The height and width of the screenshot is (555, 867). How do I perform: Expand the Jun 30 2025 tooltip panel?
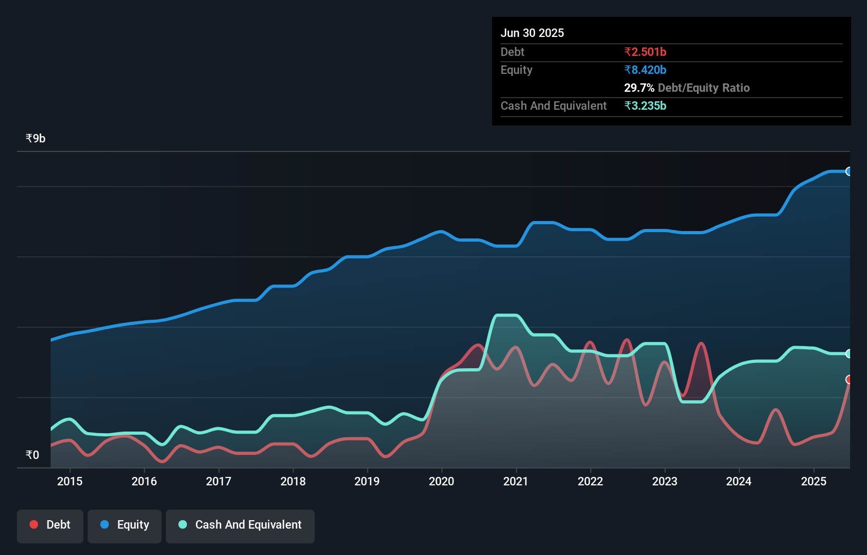point(532,33)
